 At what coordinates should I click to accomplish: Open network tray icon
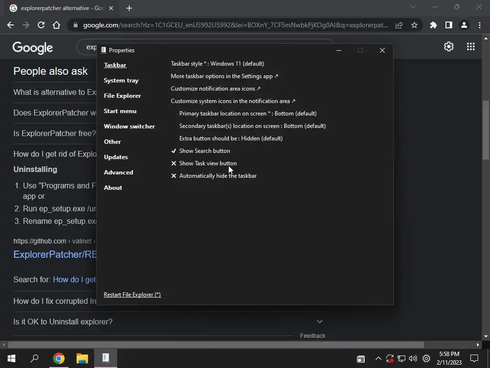401,358
